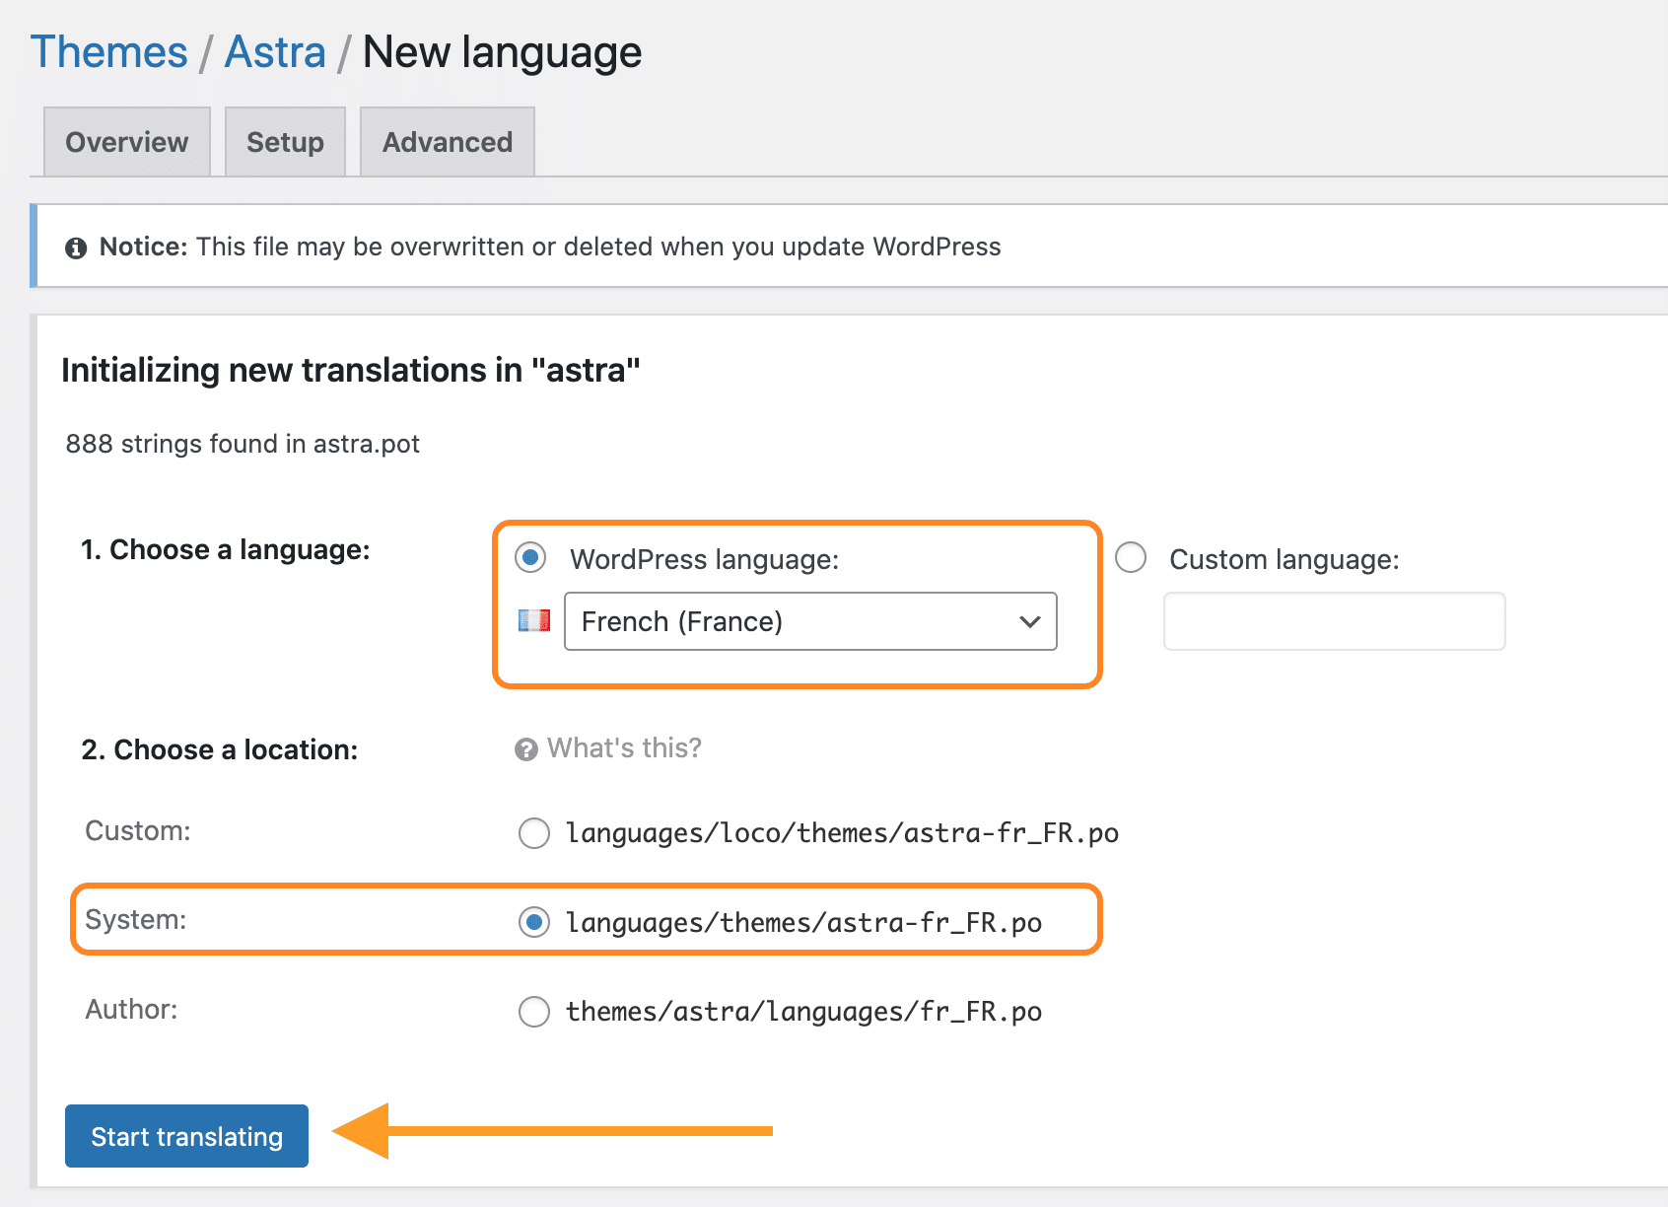Focus the Custom language text field
The image size is (1668, 1207).
(x=1334, y=621)
